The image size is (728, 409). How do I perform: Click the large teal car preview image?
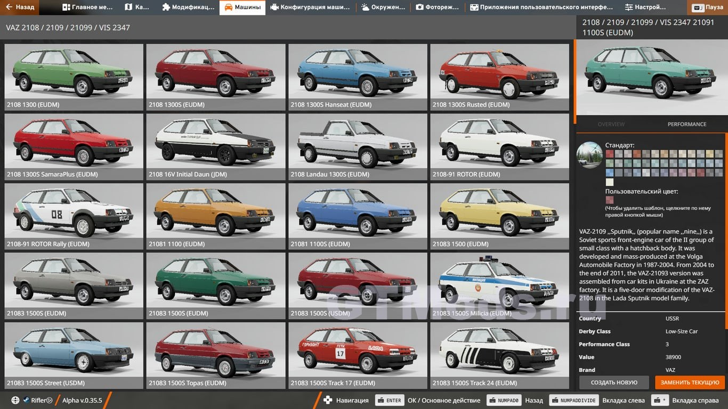pyautogui.click(x=651, y=78)
